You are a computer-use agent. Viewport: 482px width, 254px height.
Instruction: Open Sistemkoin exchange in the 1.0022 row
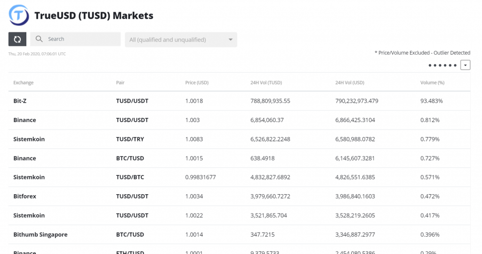29,215
